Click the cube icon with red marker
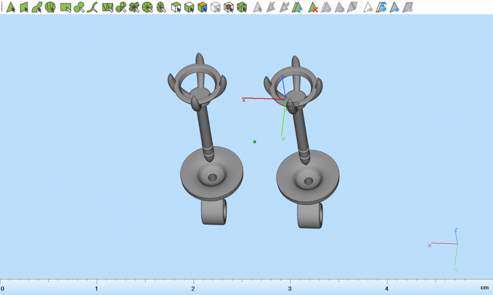The image size is (493, 295). pos(229,7)
